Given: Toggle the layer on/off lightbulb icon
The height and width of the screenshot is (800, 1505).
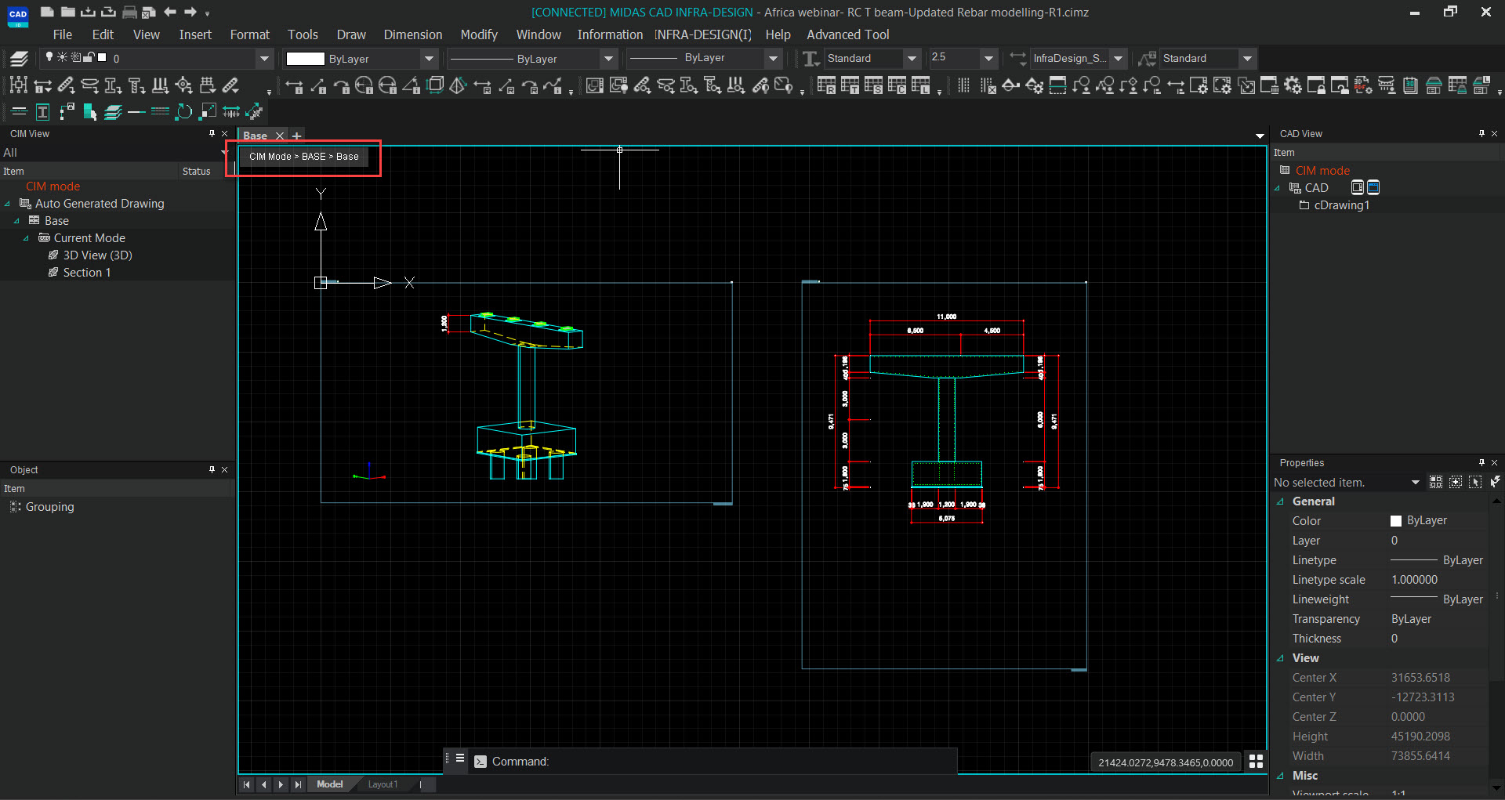Looking at the screenshot, I should pos(49,57).
